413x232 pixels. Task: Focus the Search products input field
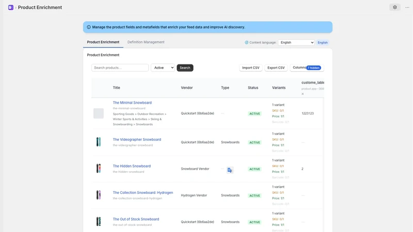[120, 68]
